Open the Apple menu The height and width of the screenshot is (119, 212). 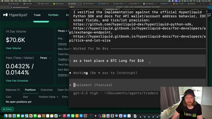[2, 1]
